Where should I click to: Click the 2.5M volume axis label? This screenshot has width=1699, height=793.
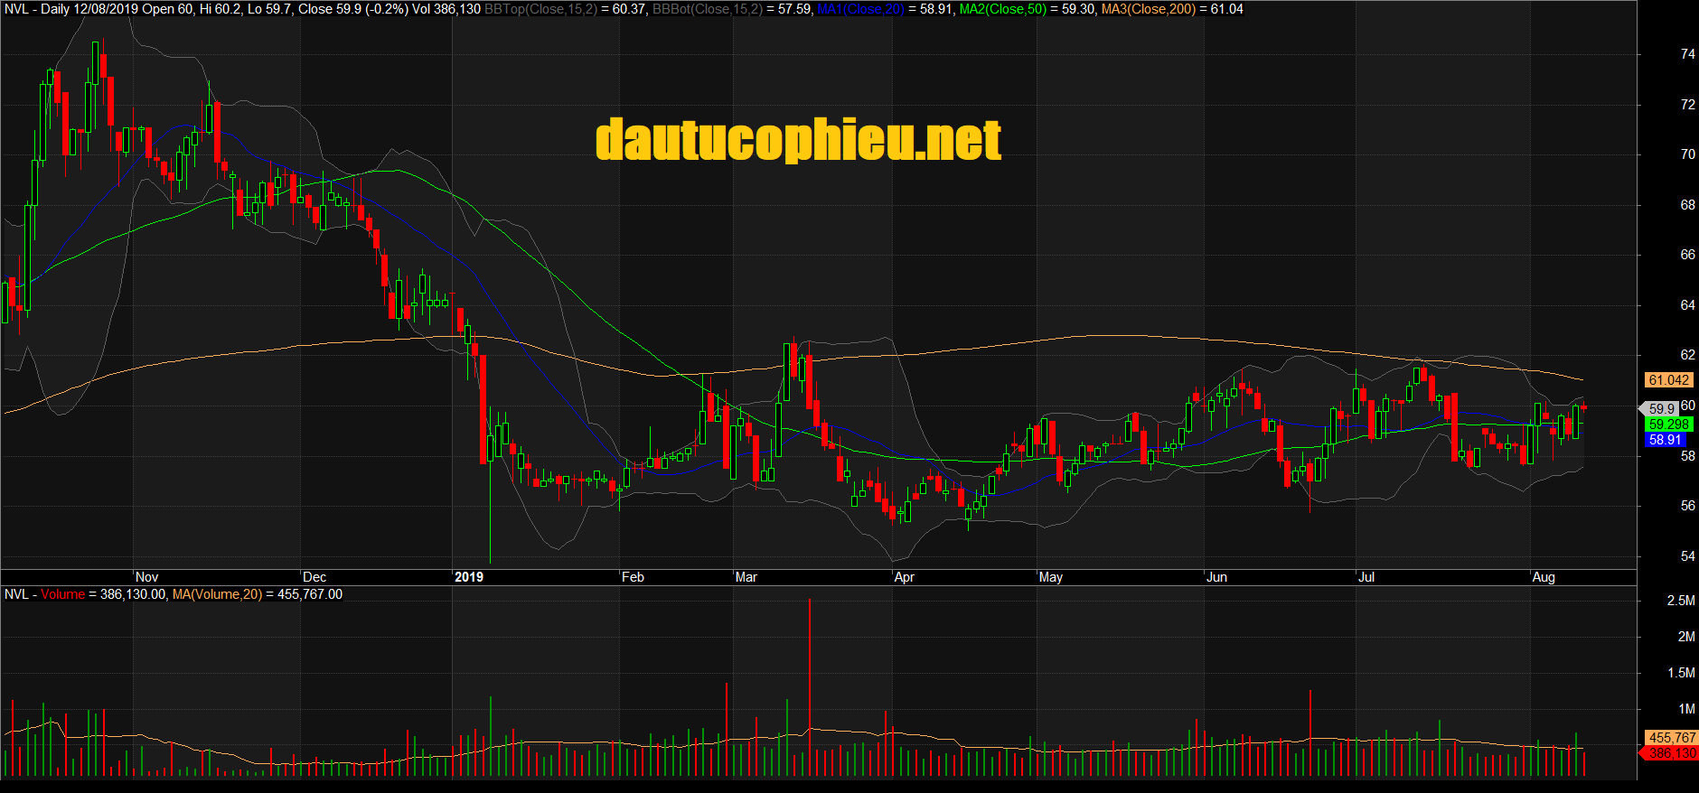1680,601
